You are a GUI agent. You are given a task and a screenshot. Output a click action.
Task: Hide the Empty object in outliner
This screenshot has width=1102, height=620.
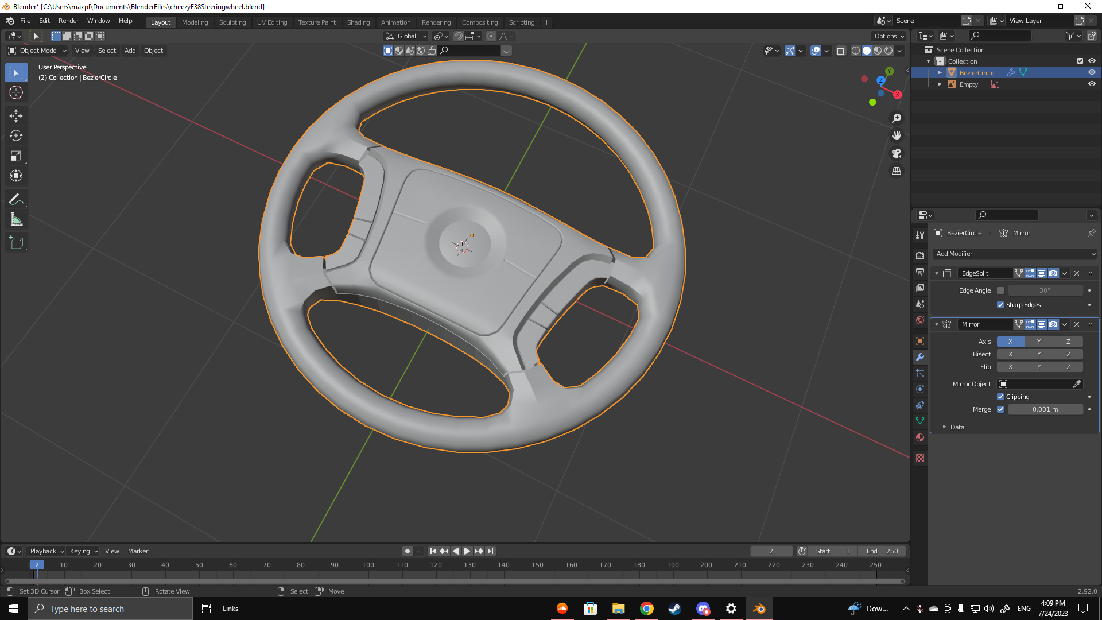pyautogui.click(x=1092, y=84)
